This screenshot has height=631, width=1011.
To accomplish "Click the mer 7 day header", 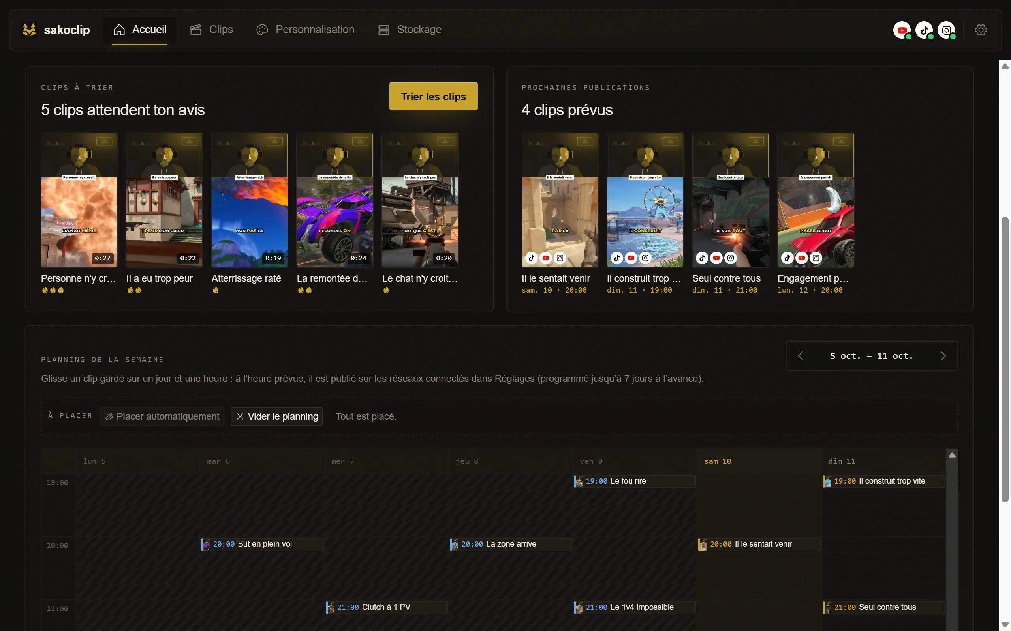I will tap(342, 461).
